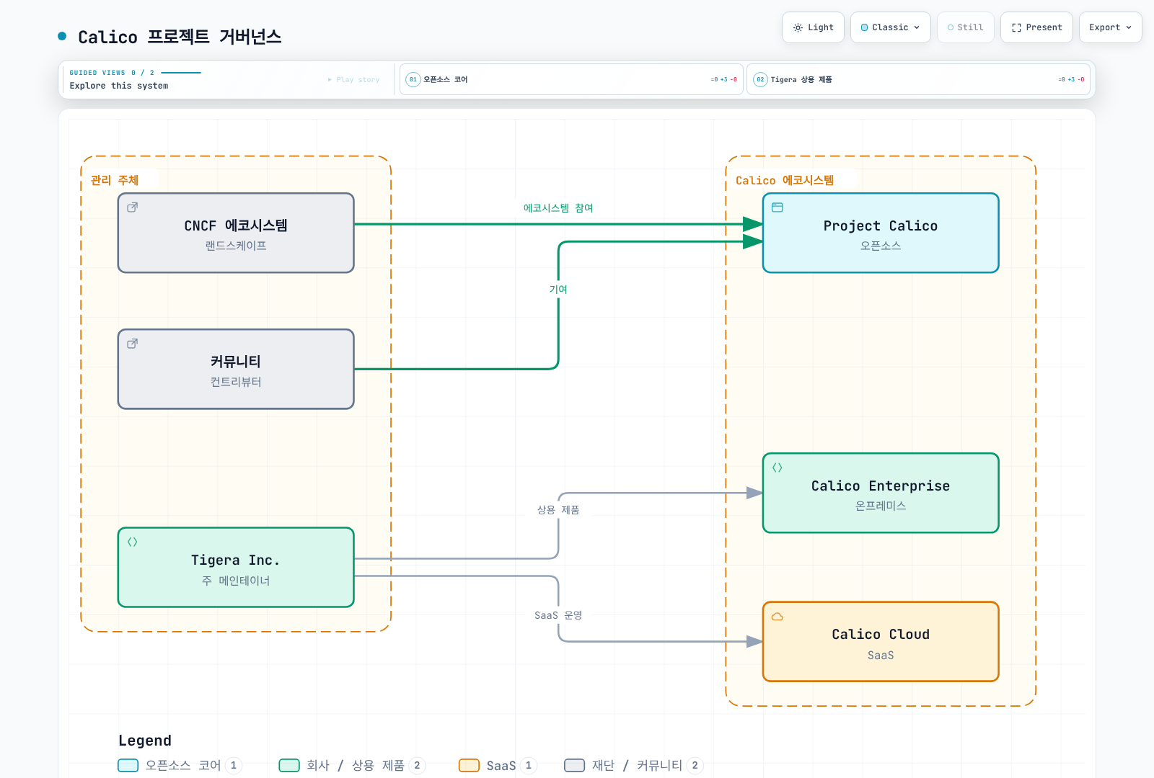Select the Tigera Inc. node
The width and height of the screenshot is (1154, 778).
tap(236, 568)
